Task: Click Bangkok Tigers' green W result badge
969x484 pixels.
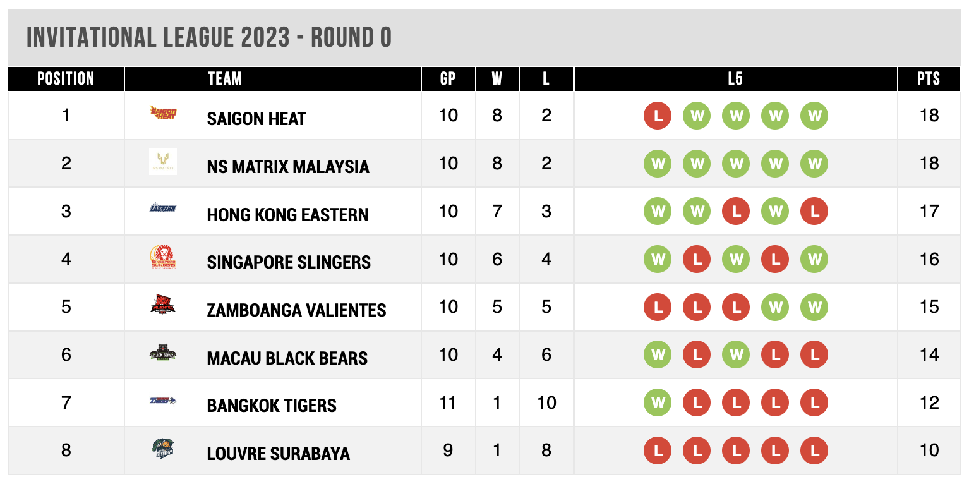Action: tap(658, 402)
